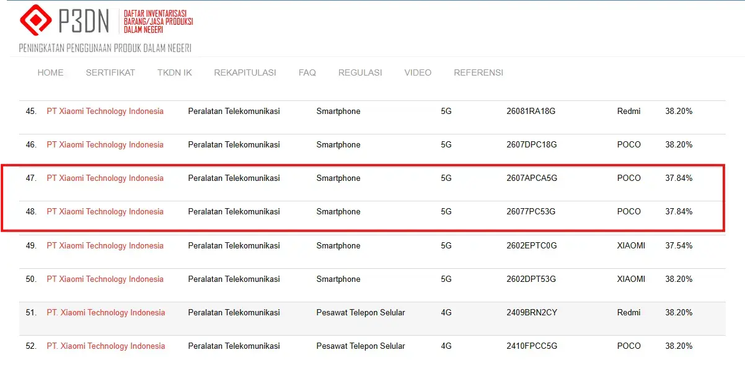Click the XIAOMI brand in row 49

click(x=631, y=246)
